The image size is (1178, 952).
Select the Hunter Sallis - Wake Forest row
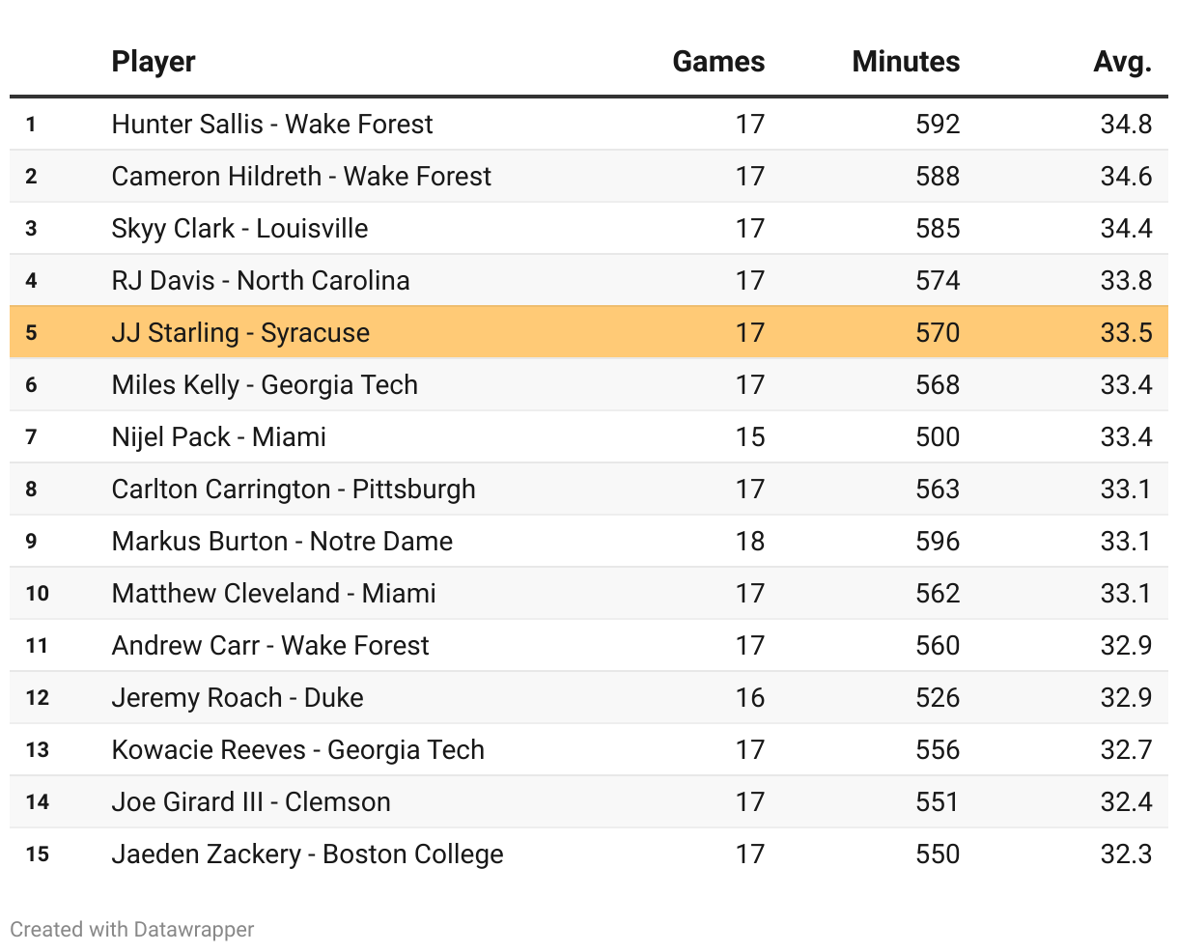[x=272, y=125]
